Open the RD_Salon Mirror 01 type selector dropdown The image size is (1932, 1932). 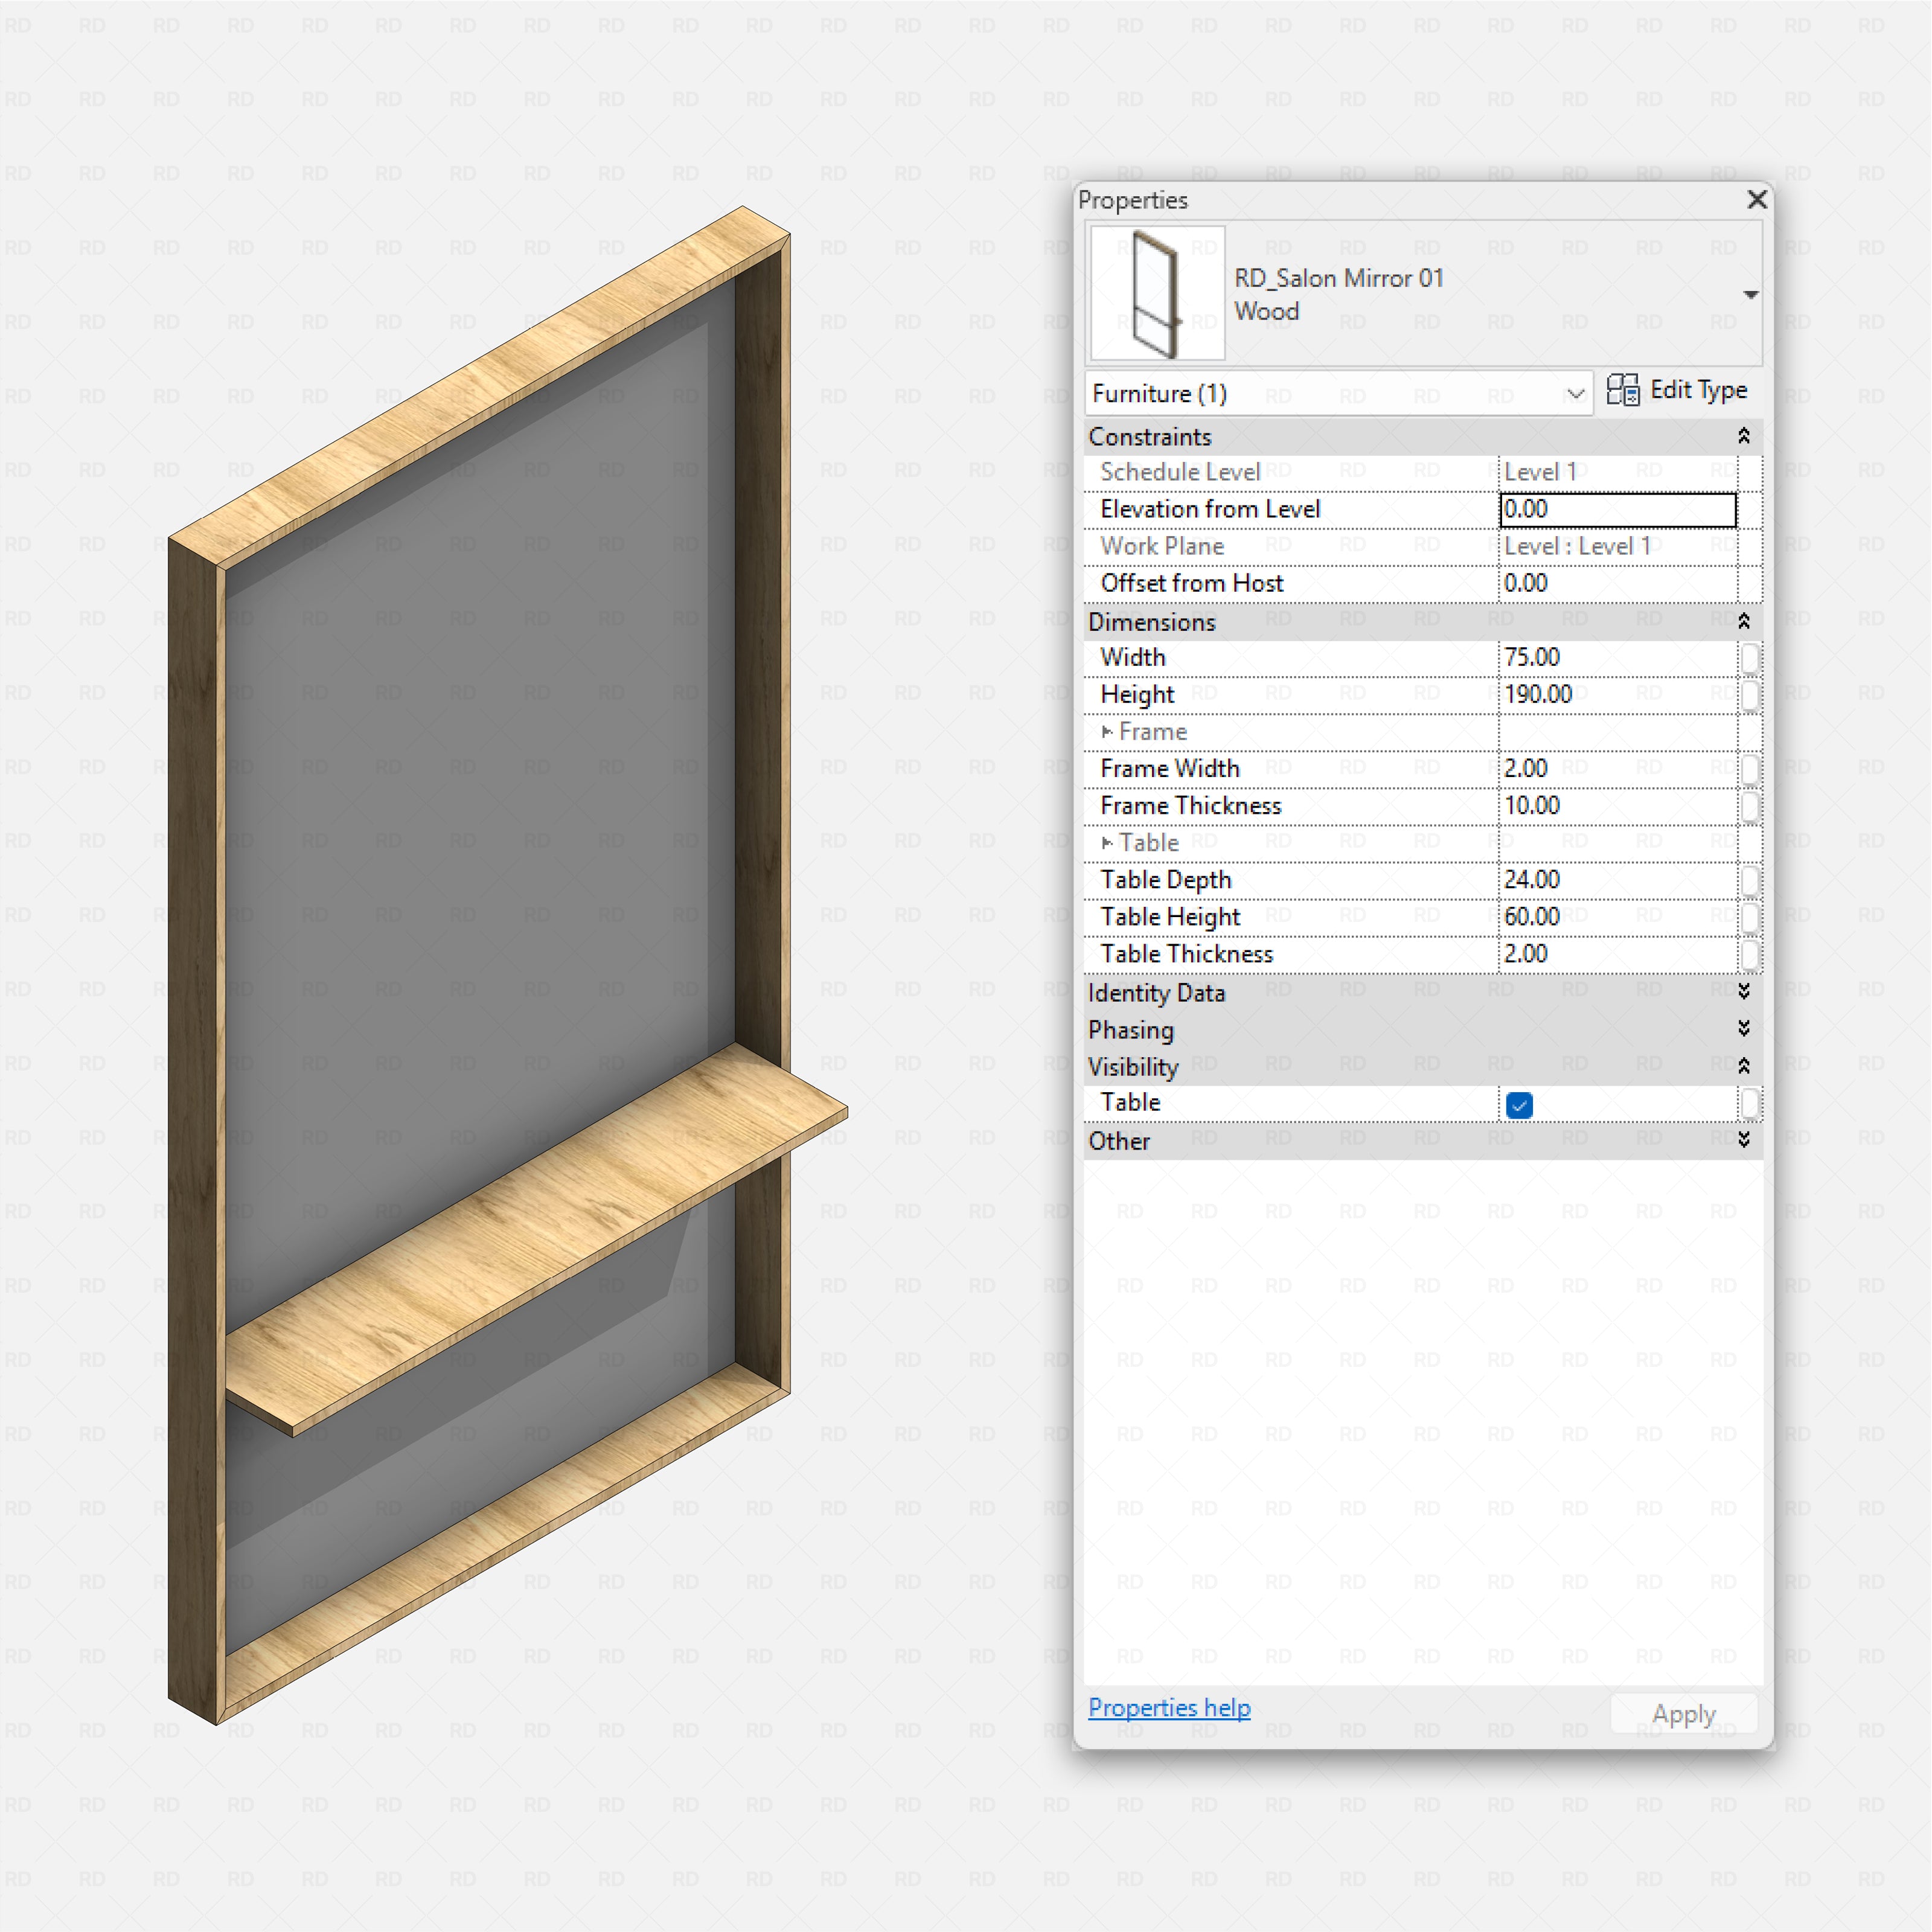[1752, 294]
